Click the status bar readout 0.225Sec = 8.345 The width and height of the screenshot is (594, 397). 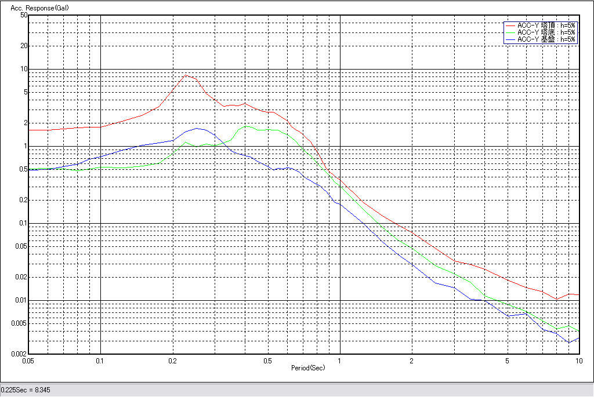[x=26, y=390]
